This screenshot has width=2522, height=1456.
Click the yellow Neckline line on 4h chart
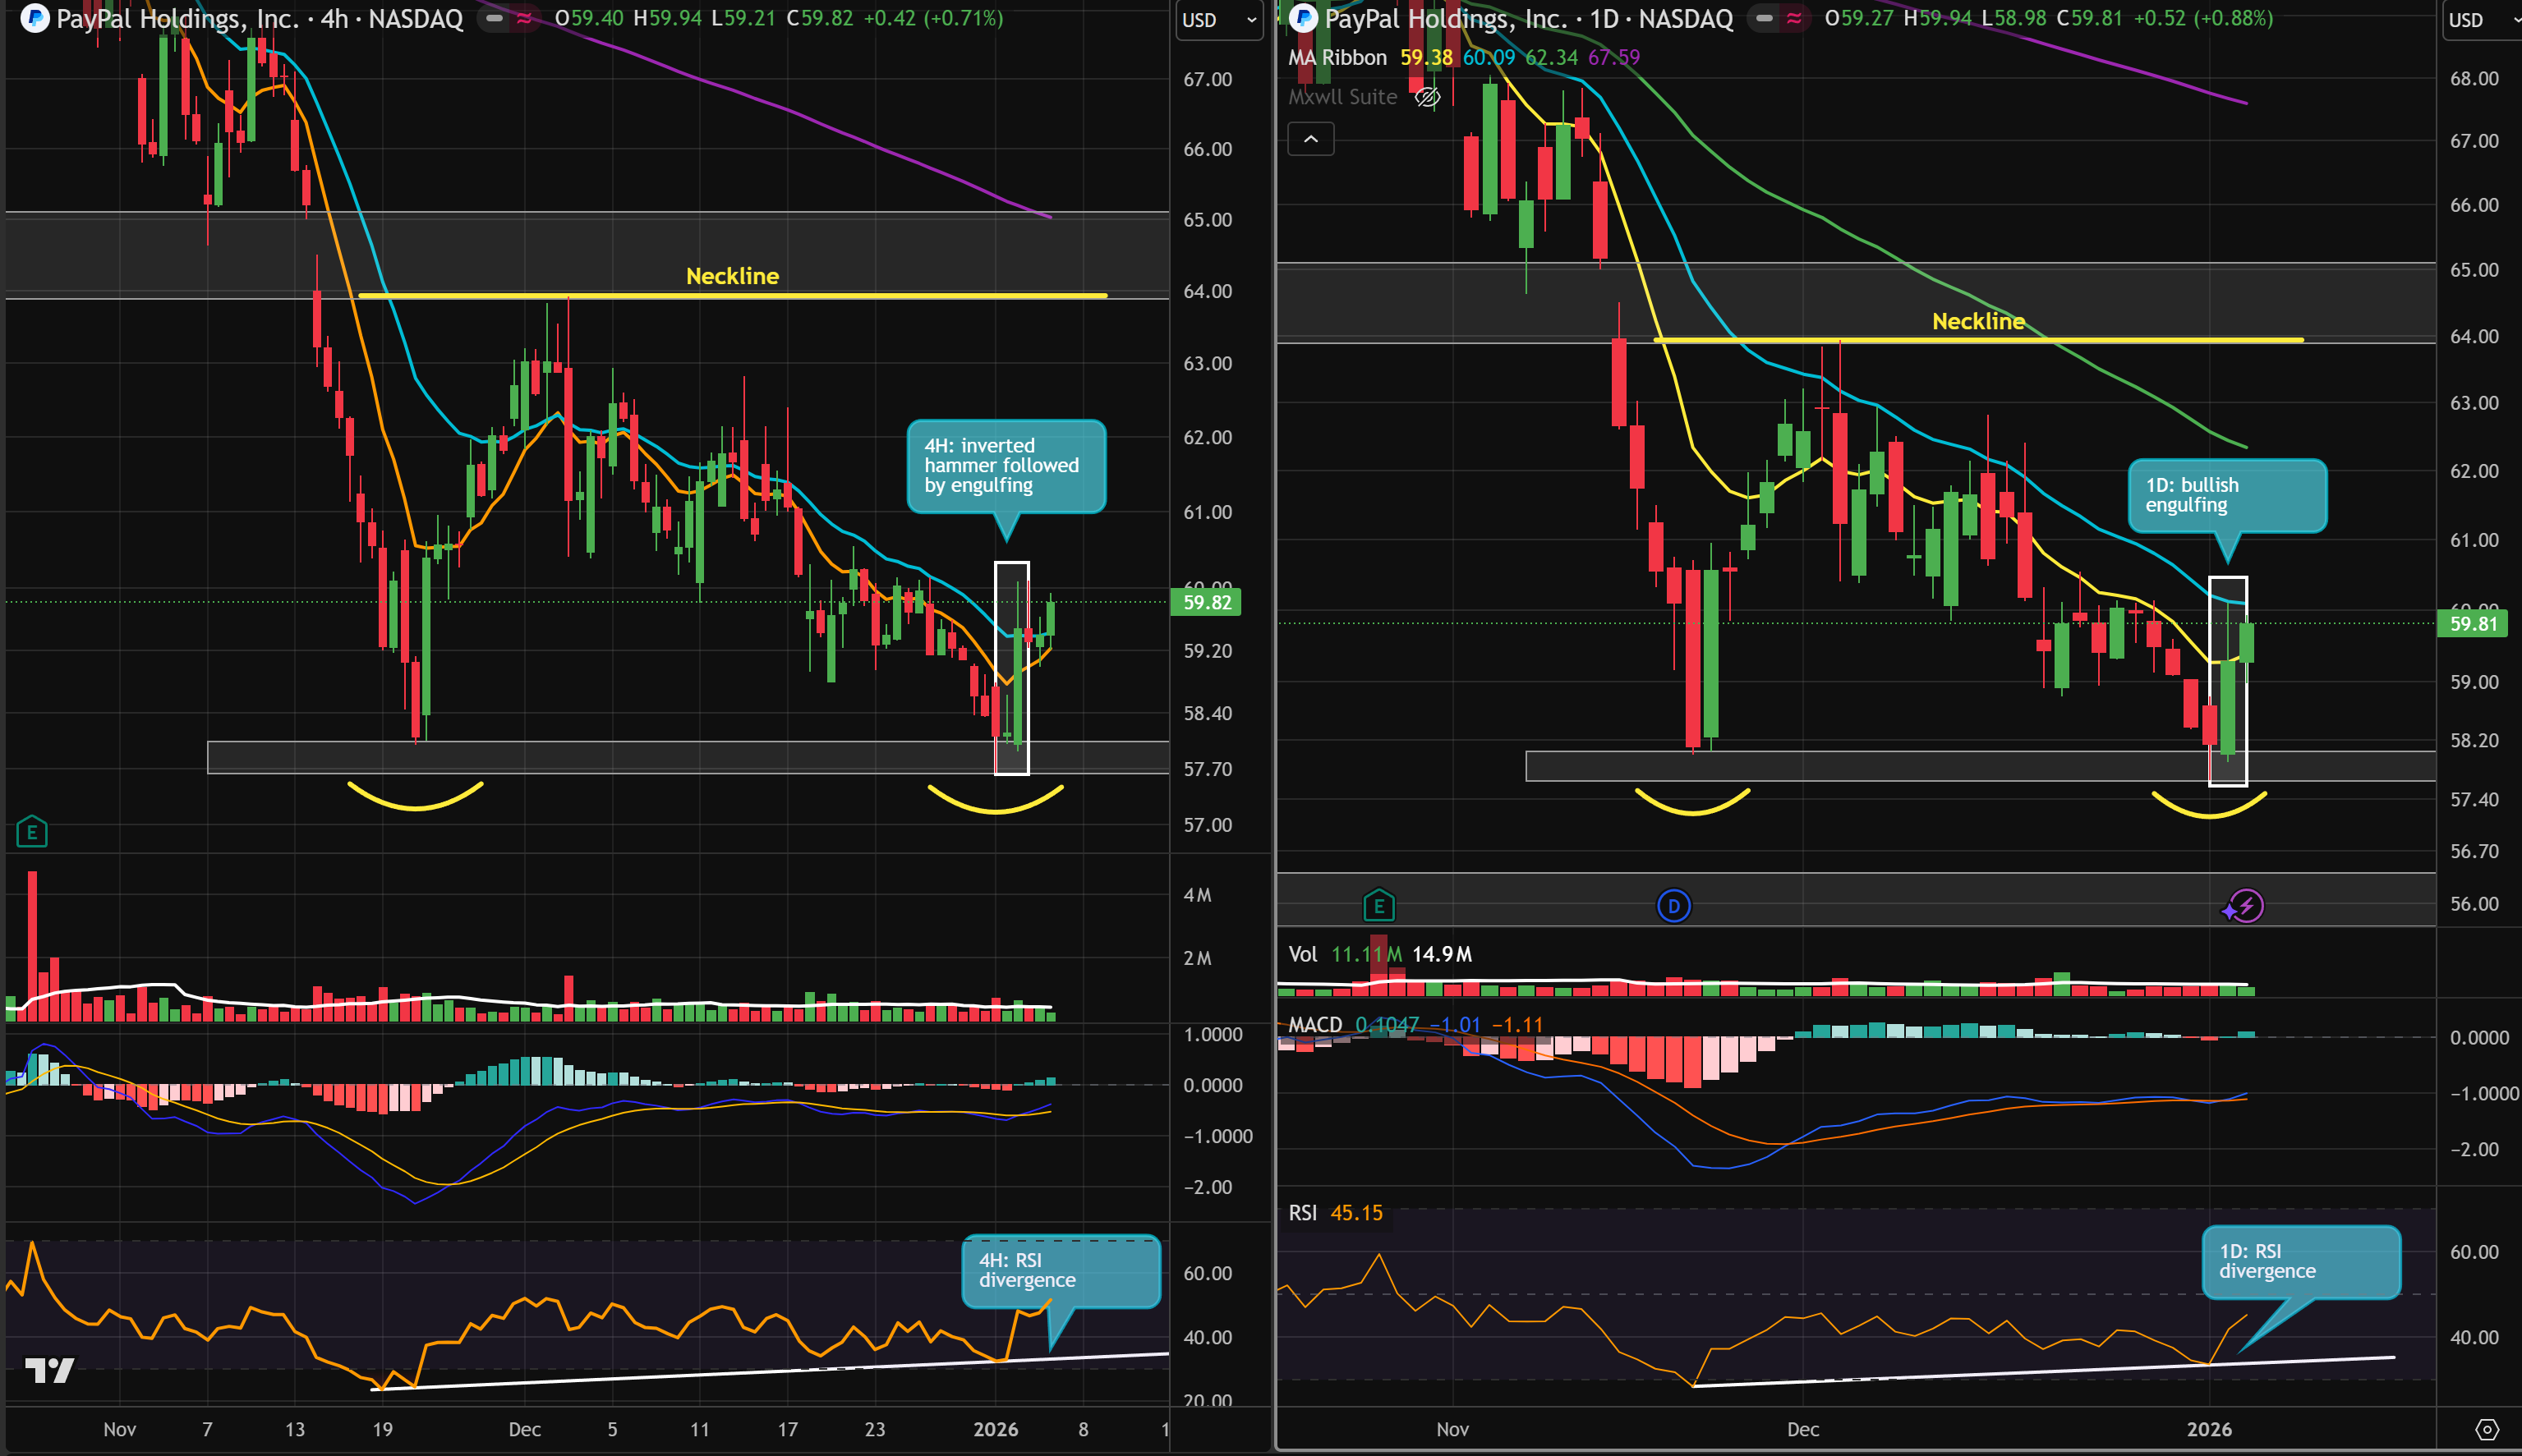pyautogui.click(x=732, y=295)
